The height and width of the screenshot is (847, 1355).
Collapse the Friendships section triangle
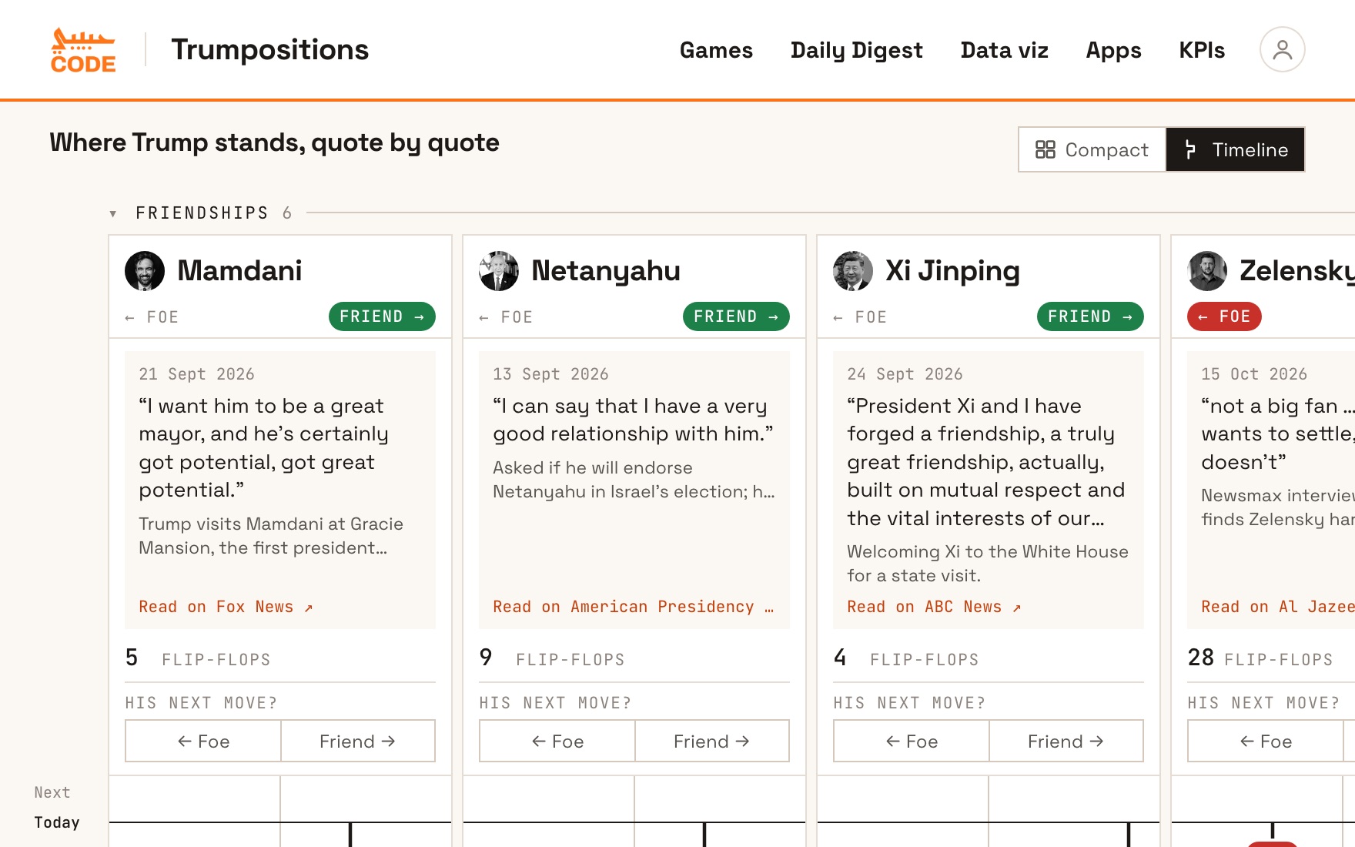(113, 213)
